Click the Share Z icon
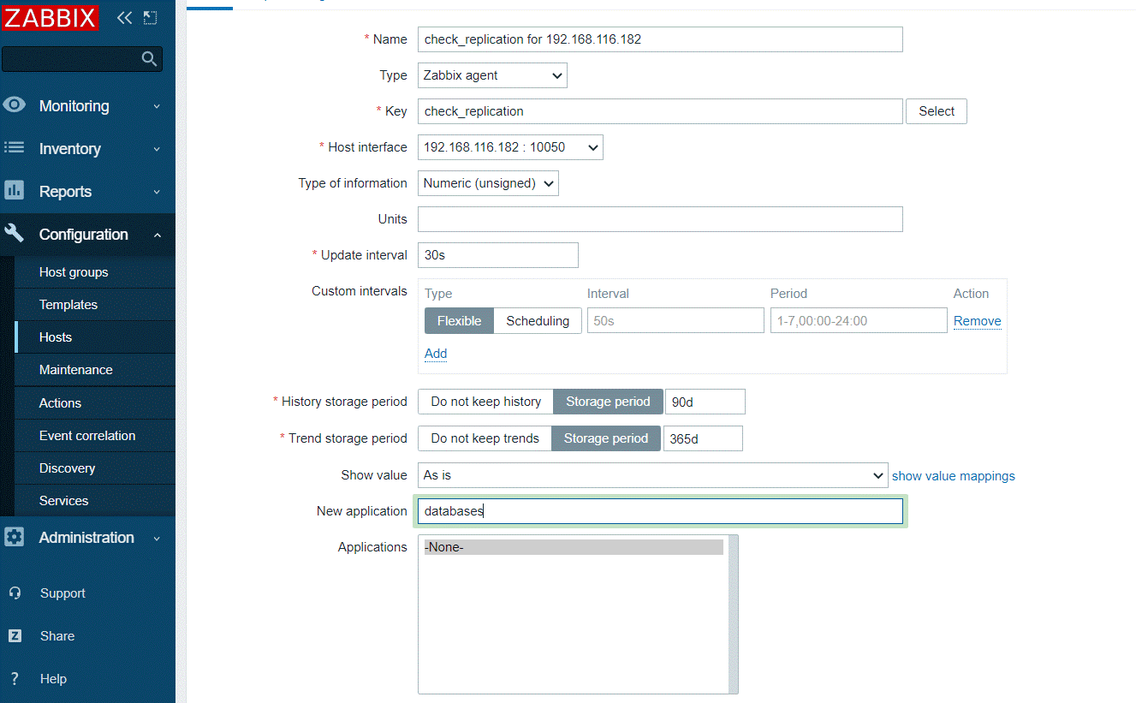Screen dimensions: 1136x703 pos(15,635)
